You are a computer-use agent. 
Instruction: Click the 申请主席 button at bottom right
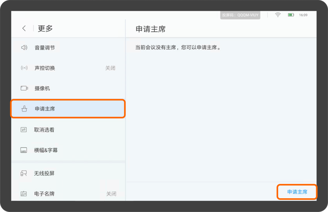tap(297, 192)
